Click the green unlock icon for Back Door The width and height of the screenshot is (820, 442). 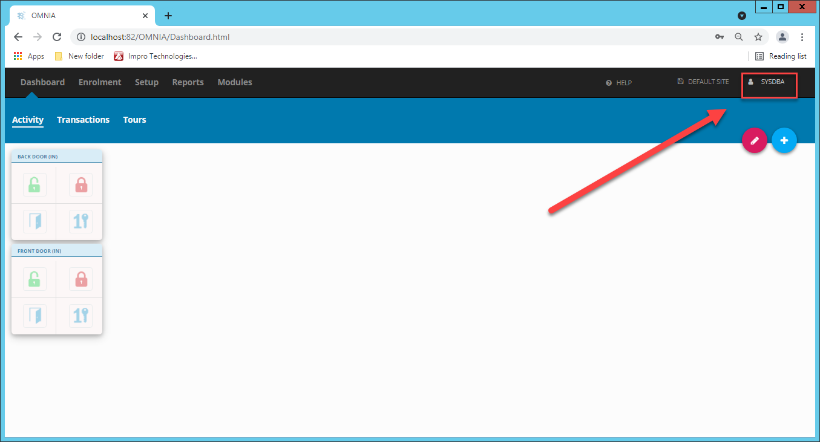34,184
